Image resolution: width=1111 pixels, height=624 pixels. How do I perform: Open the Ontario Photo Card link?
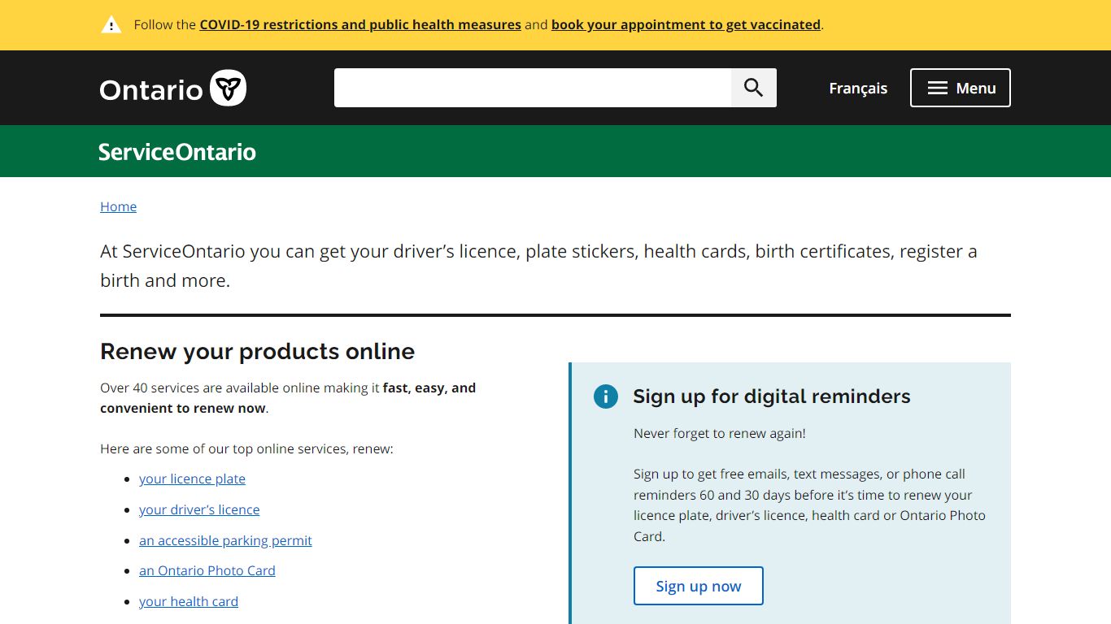[x=207, y=570]
